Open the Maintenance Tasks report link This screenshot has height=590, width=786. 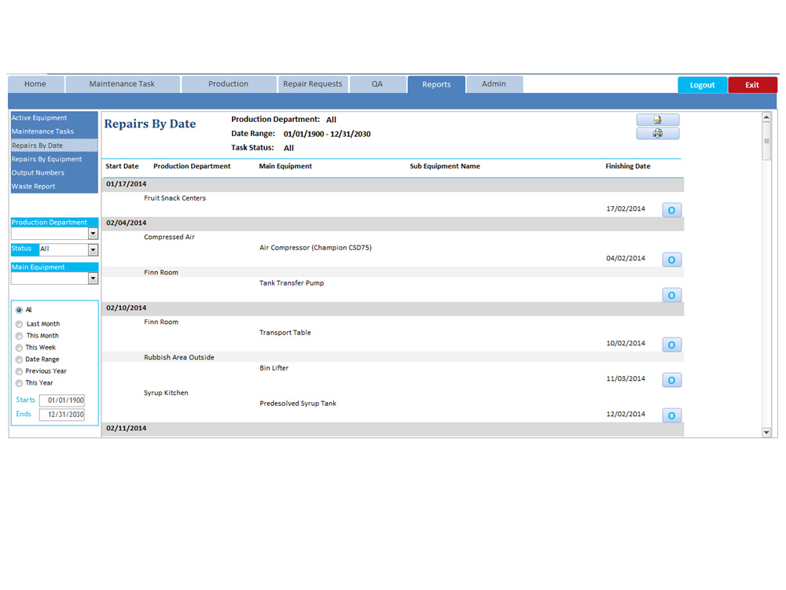tap(54, 131)
